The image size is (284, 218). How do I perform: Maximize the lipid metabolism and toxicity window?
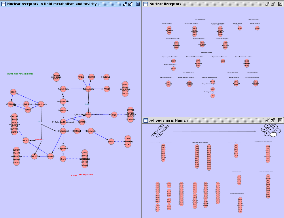click(130, 4)
